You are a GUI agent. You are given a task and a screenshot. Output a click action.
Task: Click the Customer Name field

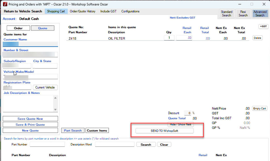tap(30, 44)
